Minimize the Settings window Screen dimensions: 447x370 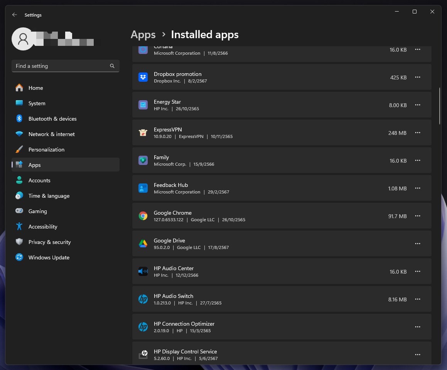point(396,12)
